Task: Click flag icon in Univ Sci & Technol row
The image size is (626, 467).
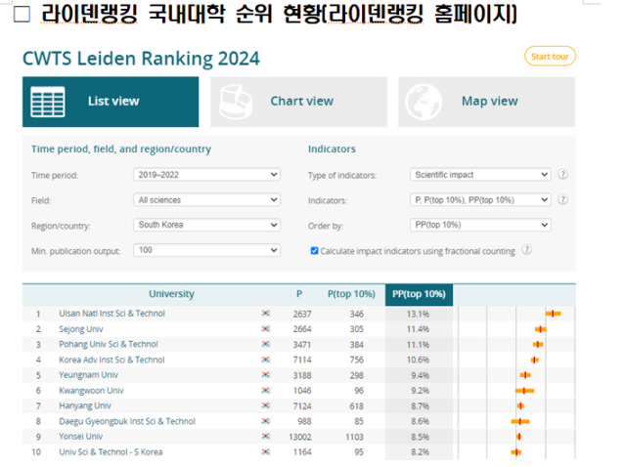Action: [265, 451]
